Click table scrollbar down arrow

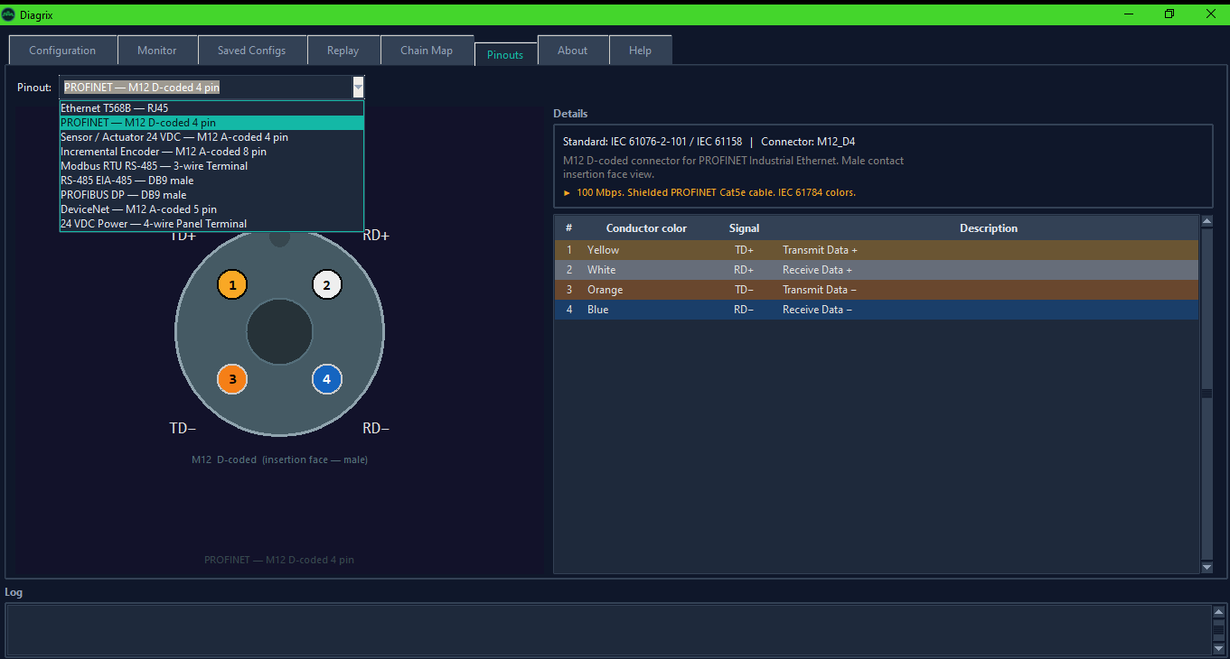coord(1207,567)
